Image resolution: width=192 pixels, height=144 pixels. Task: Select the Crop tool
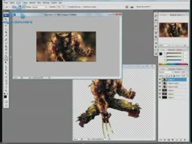[x=6, y=32]
